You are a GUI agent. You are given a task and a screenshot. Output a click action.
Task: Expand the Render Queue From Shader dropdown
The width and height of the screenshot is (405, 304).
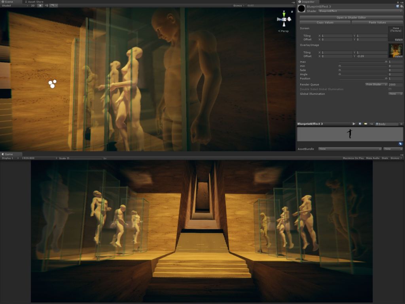pyautogui.click(x=376, y=84)
